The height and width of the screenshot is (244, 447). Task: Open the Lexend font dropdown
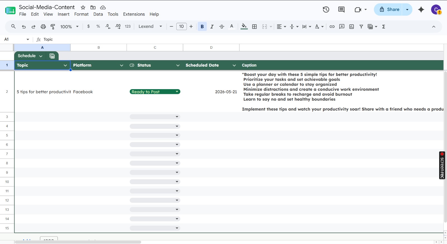pos(150,26)
